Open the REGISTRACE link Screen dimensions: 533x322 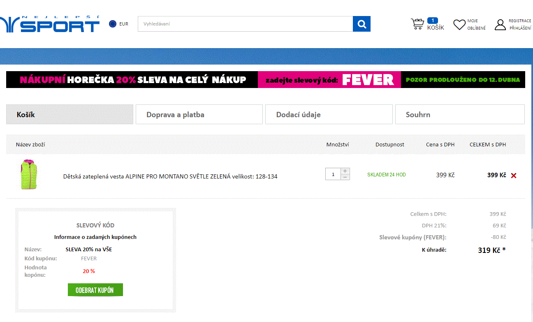coord(520,21)
